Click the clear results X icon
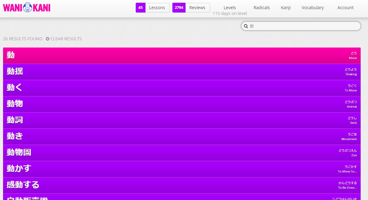The image size is (368, 200). pos(48,39)
